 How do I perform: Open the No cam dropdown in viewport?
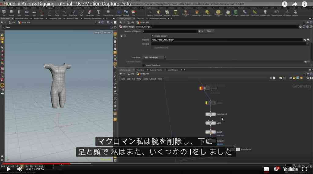[107, 32]
